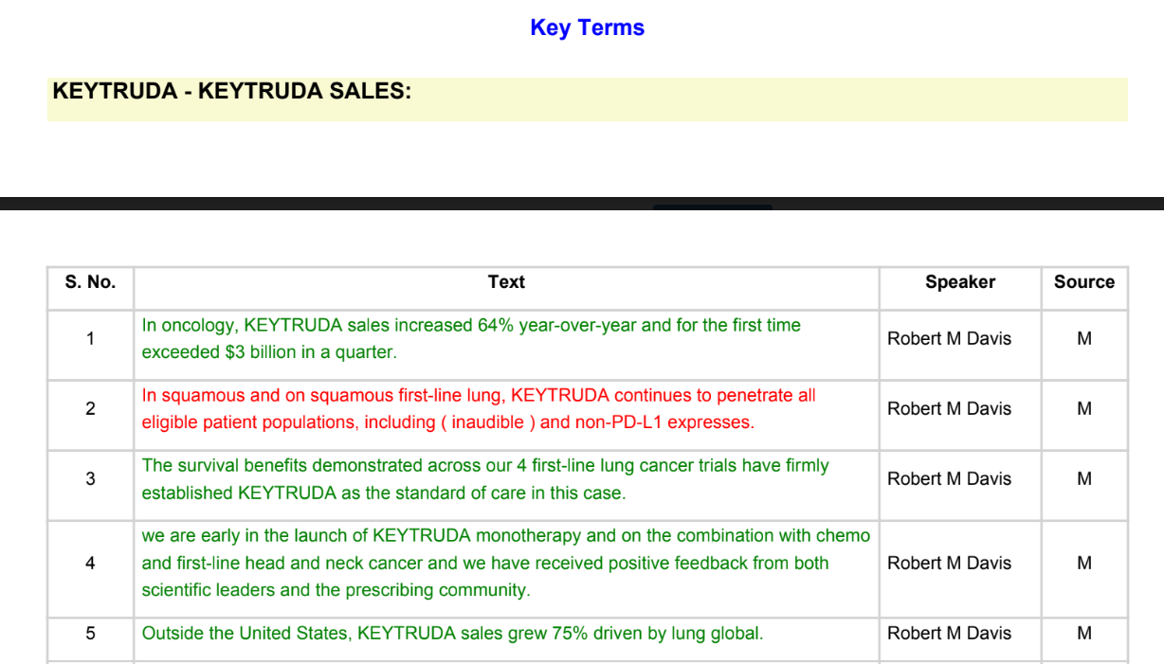Select text on KEYTRUDA monotherapy launch

tap(506, 563)
